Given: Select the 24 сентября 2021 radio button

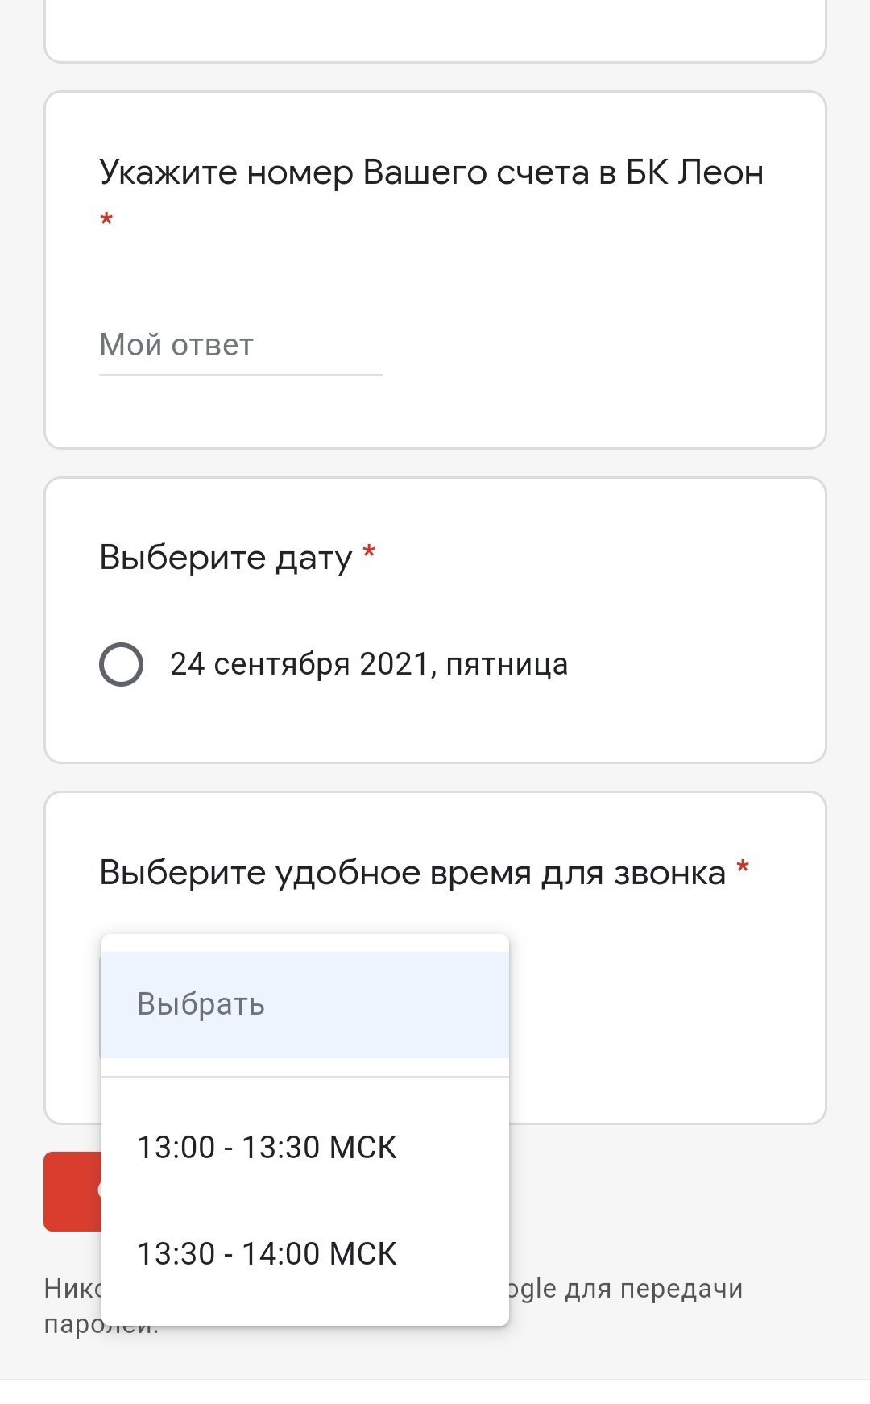Looking at the screenshot, I should click(122, 665).
